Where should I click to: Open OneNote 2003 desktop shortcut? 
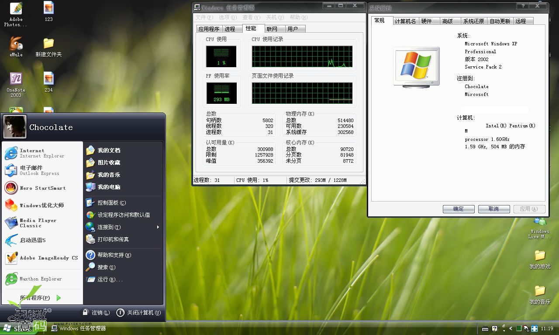click(16, 85)
